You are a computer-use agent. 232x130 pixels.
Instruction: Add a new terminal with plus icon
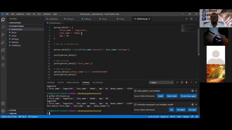[177, 82]
